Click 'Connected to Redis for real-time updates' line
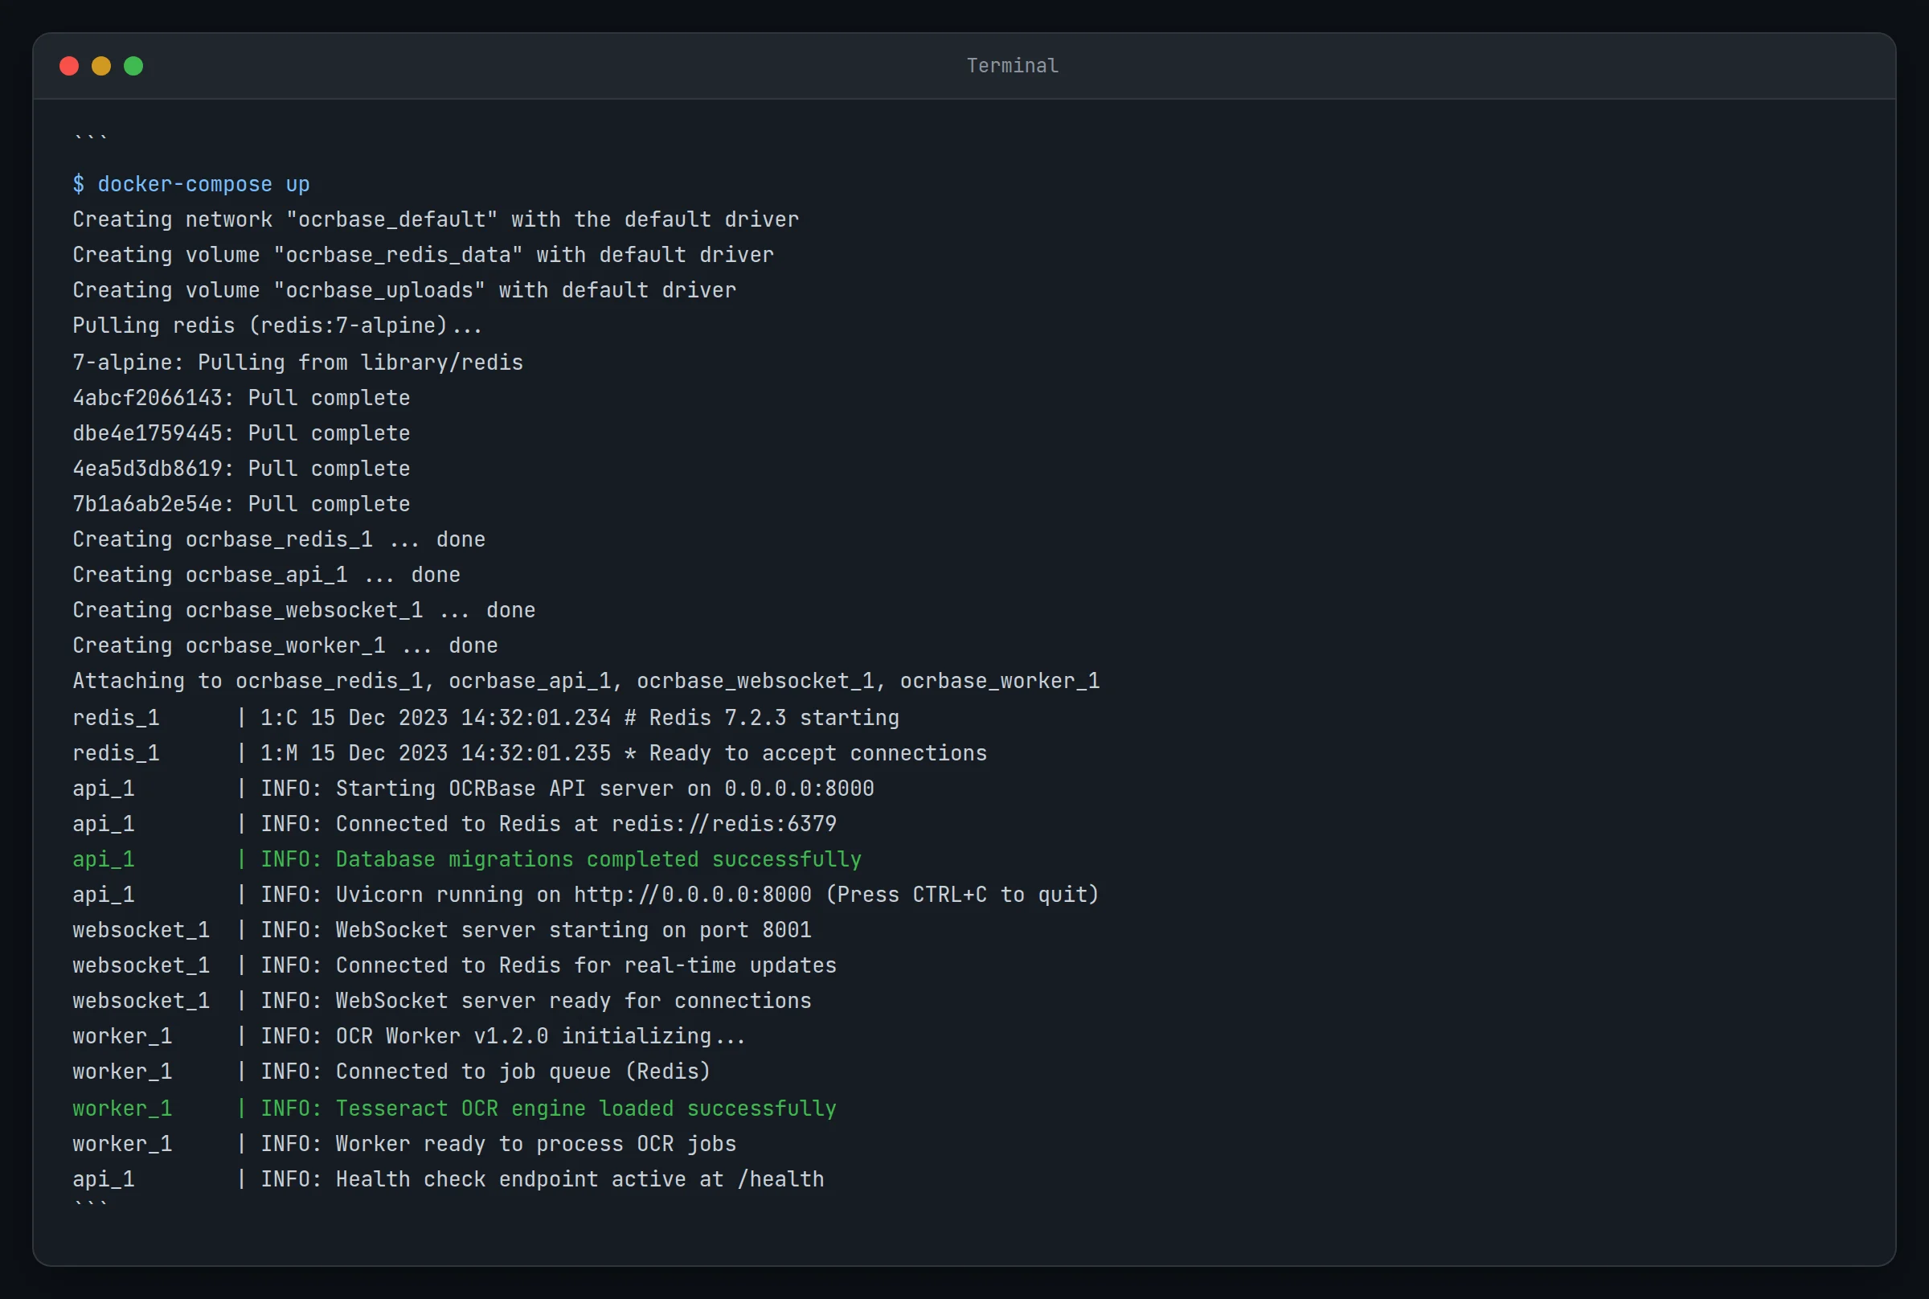Viewport: 1929px width, 1299px height. [455, 966]
